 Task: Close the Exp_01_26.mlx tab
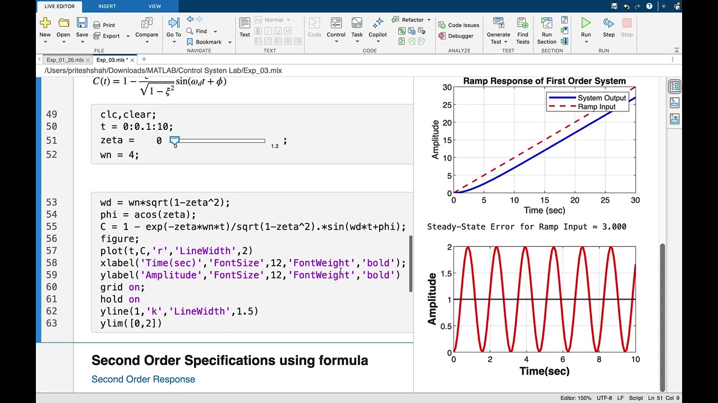(x=88, y=59)
